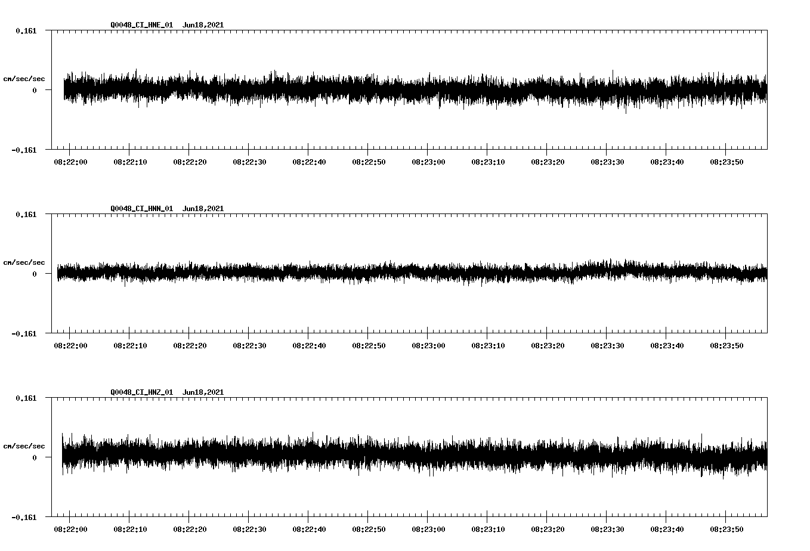Viewport: 810px width, 551px height.
Task: Click the 08:23:20 time label under HNE plot
Action: (548, 162)
